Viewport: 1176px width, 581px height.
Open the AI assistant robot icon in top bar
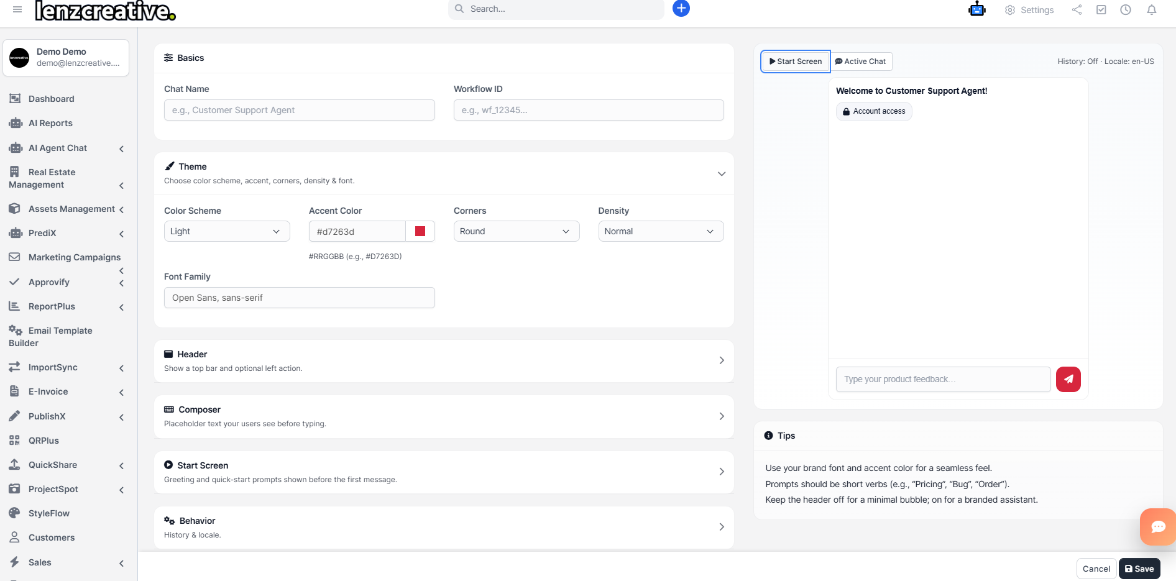pyautogui.click(x=976, y=9)
